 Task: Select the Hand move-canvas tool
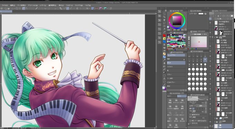coord(164,20)
